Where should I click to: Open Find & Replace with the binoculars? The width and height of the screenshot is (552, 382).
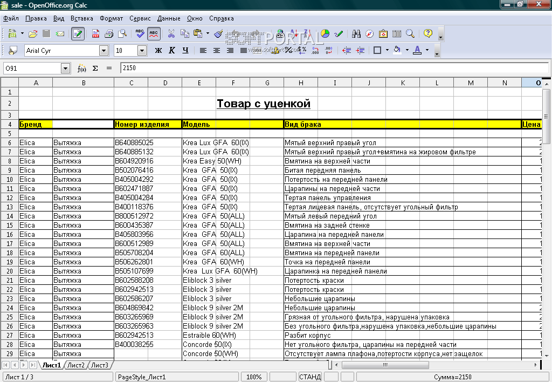pos(356,33)
